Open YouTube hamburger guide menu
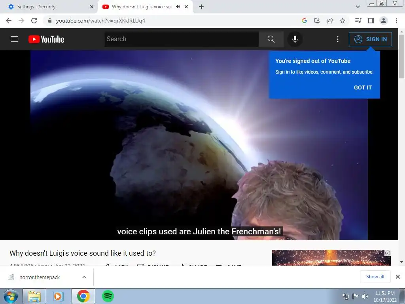 pos(14,39)
